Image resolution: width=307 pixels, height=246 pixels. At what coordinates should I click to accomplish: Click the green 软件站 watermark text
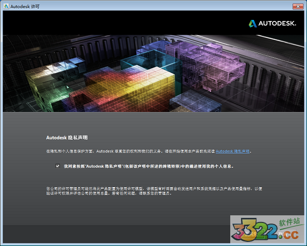[x=289, y=222]
